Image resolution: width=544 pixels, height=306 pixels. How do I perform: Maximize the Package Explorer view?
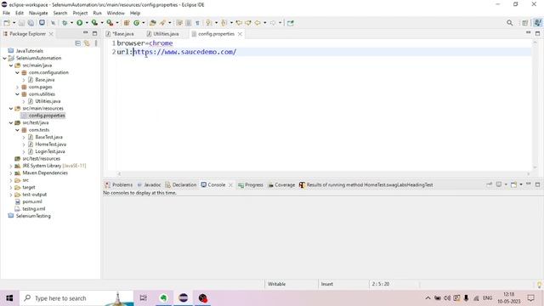[94, 33]
